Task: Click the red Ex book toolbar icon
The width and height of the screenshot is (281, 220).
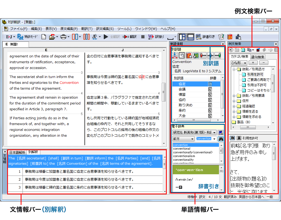Action: (230, 37)
